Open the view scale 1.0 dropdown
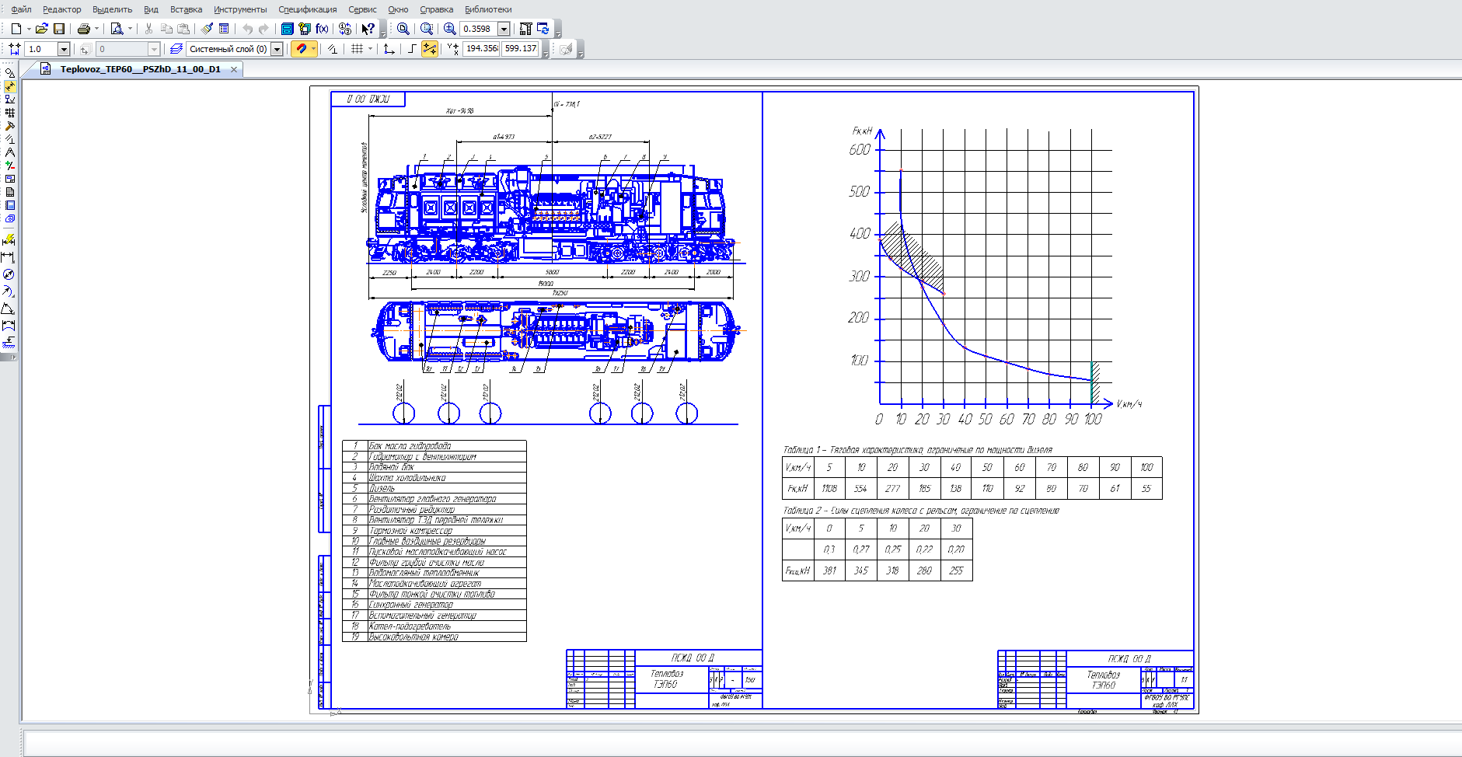Screen dimensions: 1462x757 click(x=64, y=49)
